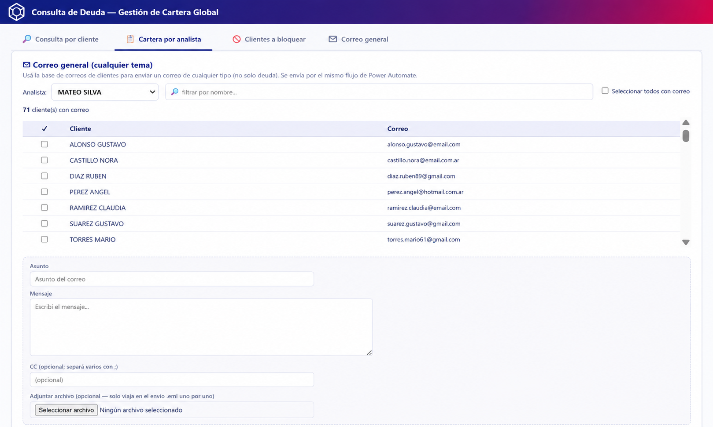Tick the CASTILLO NORA checkbox
Viewport: 713px width, 427px height.
pos(44,160)
